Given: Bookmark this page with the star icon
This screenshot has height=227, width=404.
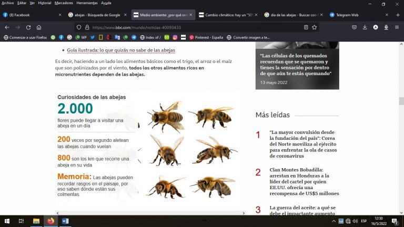Looking at the screenshot, I should 315,27.
